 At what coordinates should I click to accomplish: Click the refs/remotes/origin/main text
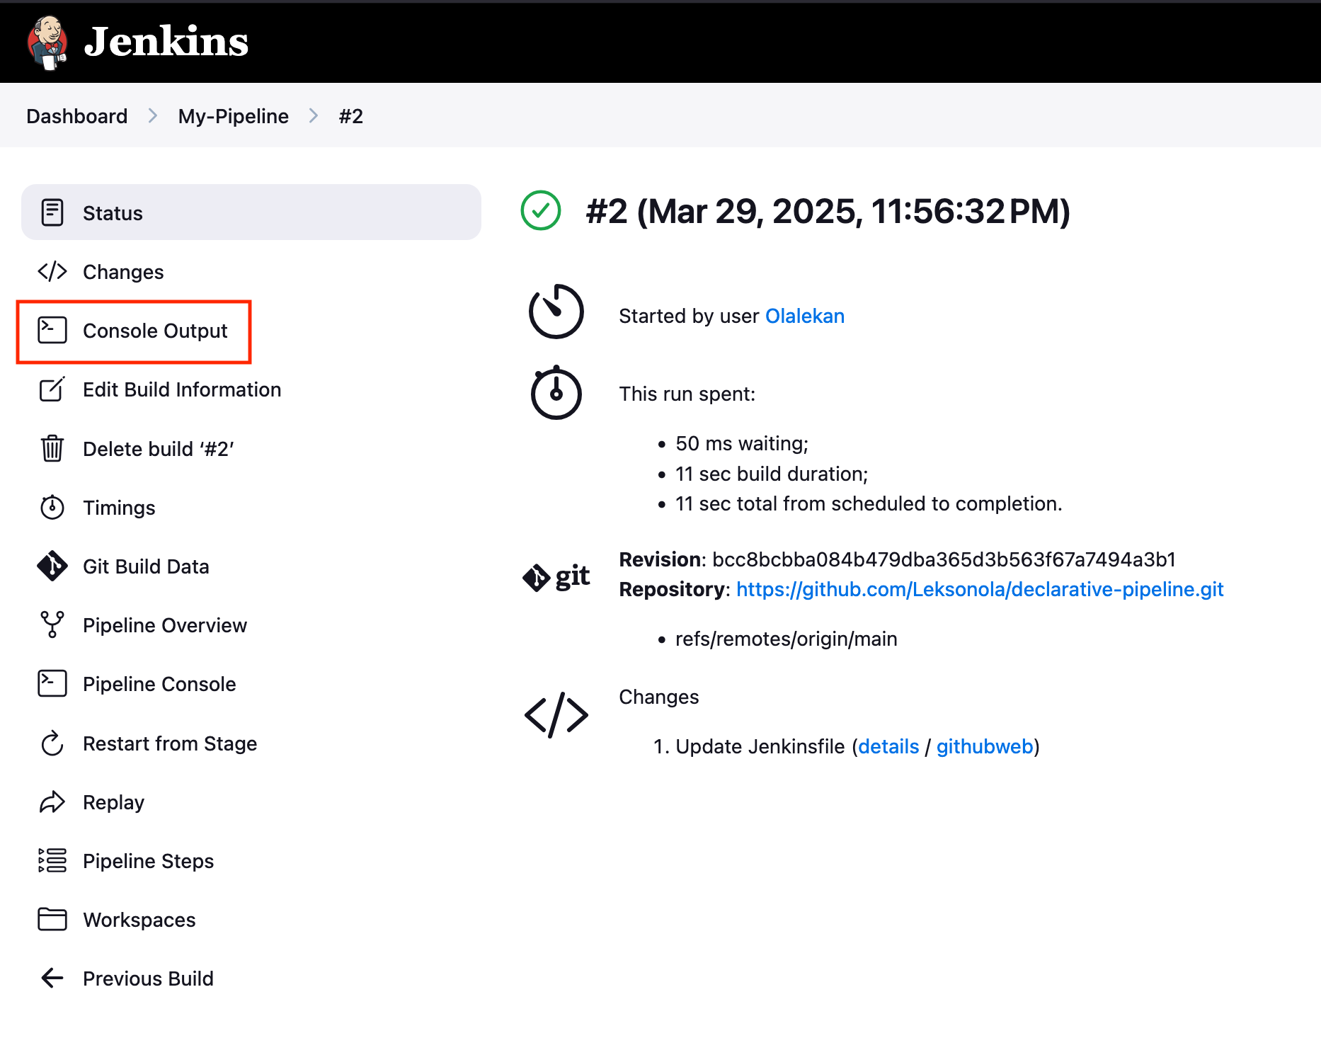[x=787, y=638]
